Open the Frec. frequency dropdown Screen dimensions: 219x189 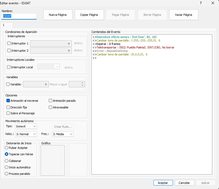(63, 134)
